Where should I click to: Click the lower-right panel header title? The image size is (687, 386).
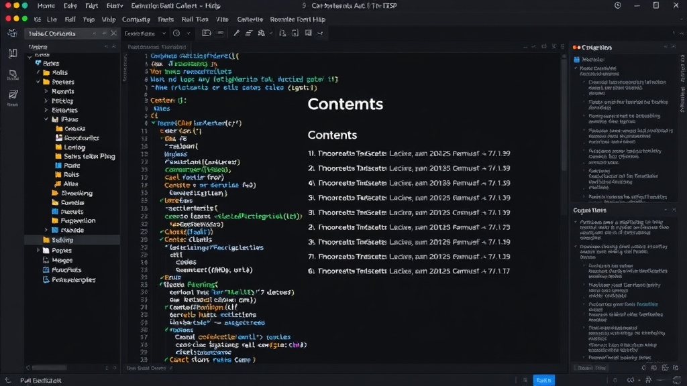click(x=590, y=210)
